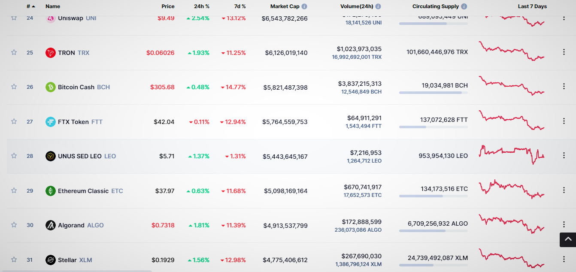Sort table by the Price column header
576x272 pixels.
click(x=168, y=6)
